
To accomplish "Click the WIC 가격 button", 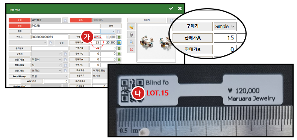I will click(32, 82).
